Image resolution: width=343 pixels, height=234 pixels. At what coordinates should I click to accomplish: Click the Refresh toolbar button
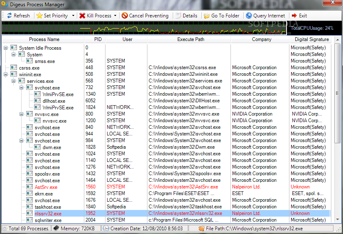coord(18,16)
